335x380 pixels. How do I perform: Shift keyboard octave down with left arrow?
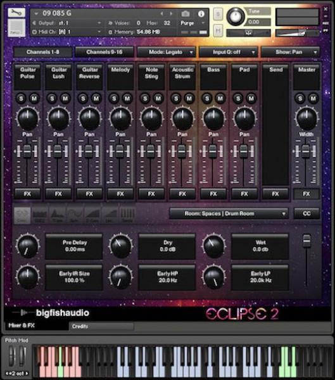[x=6, y=373]
